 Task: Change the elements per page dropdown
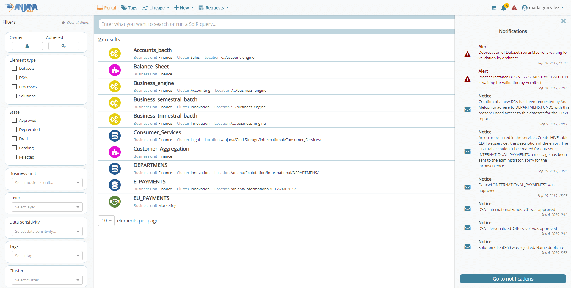pyautogui.click(x=106, y=221)
